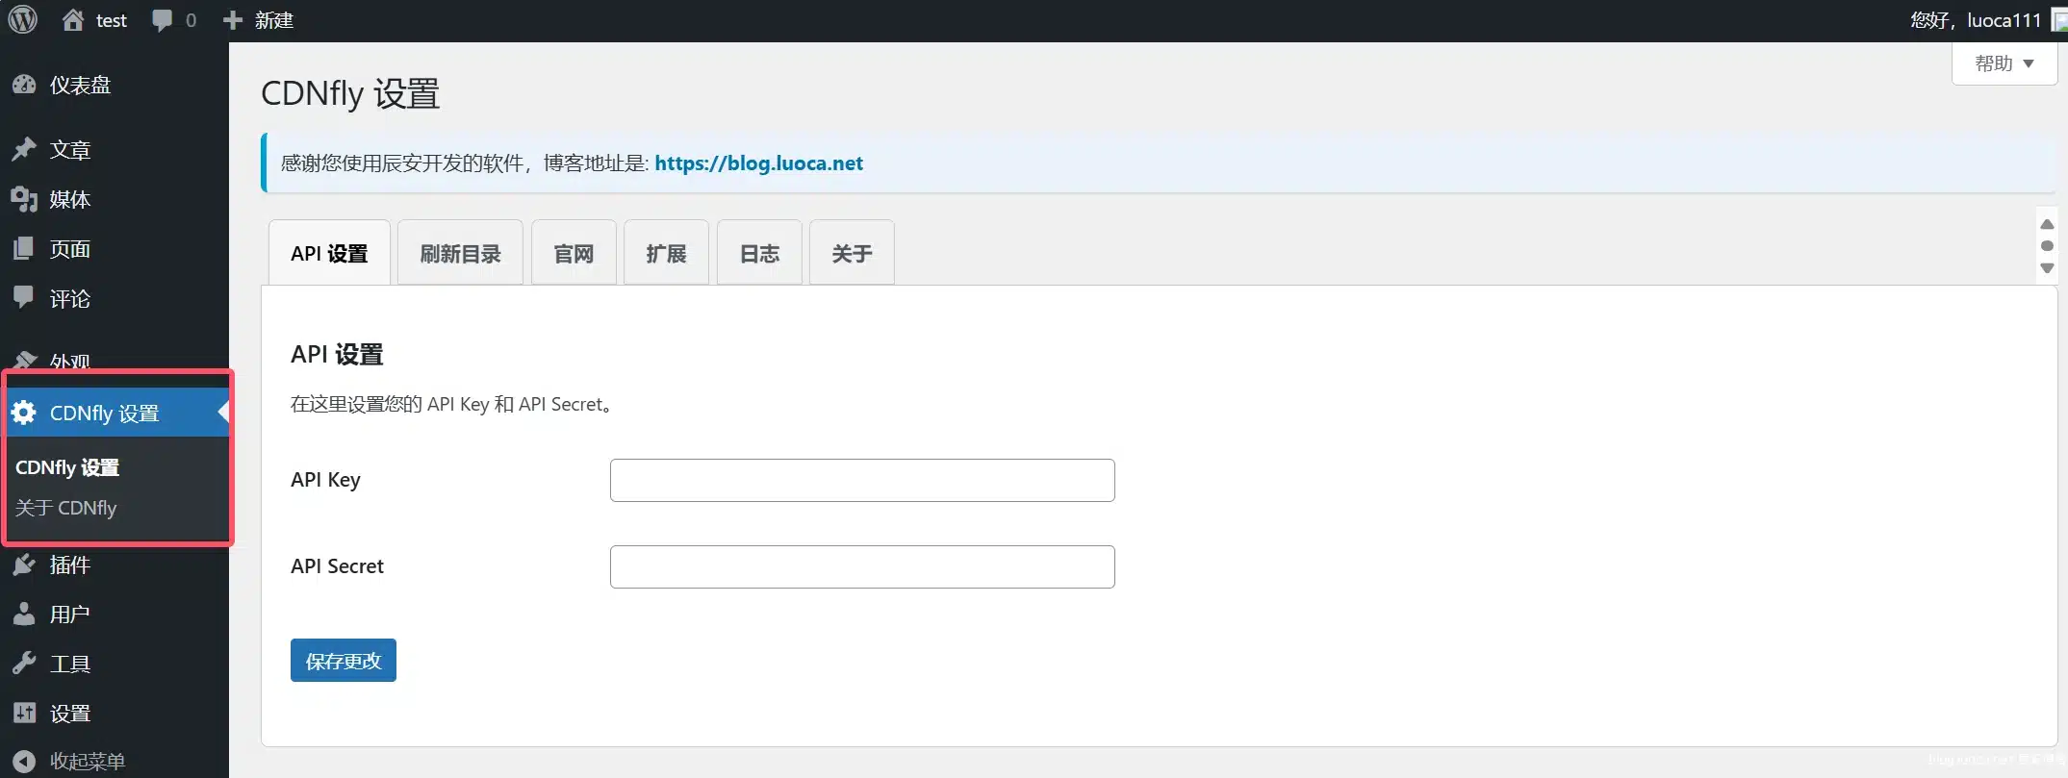Click the 工具 wrench icon
Screen dimensions: 2068x778
point(24,664)
